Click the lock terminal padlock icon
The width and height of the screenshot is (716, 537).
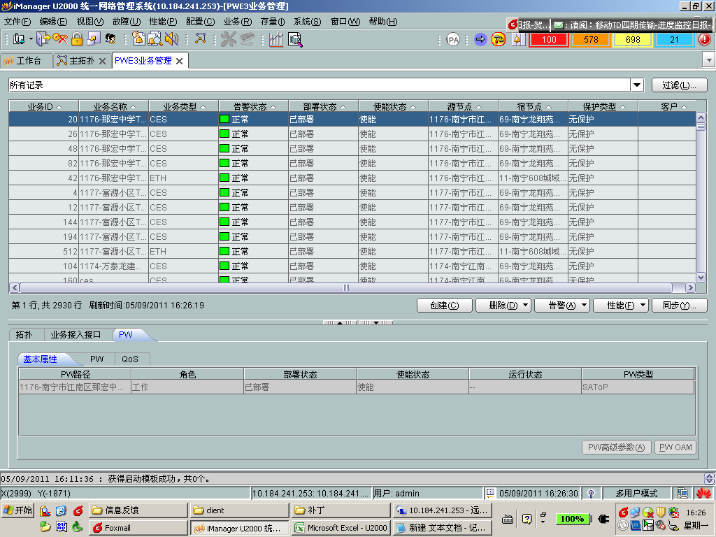(77, 39)
